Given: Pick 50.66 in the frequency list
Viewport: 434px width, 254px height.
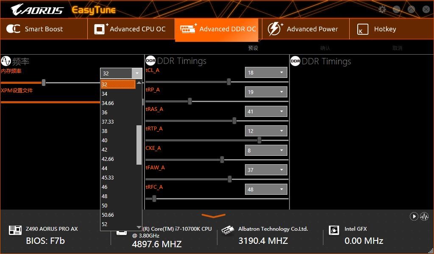Looking at the screenshot, I should (119, 215).
